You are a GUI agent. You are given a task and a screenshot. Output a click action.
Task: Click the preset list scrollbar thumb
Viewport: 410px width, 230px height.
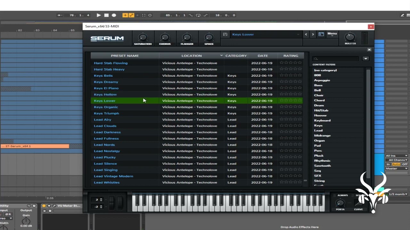[x=305, y=180]
